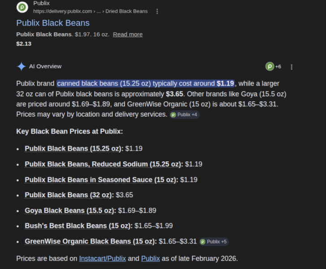Open the Goya Black Beans (15.5 oz) item
The width and height of the screenshot is (326, 269).
(x=70, y=210)
